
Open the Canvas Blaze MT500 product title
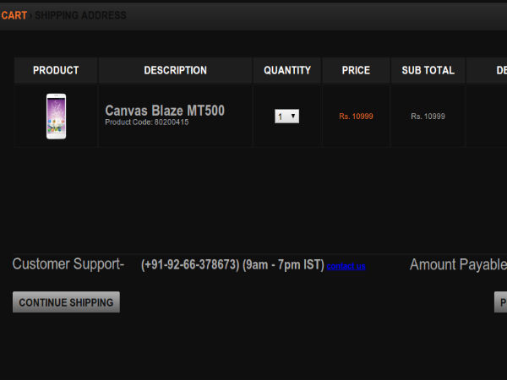pos(164,111)
